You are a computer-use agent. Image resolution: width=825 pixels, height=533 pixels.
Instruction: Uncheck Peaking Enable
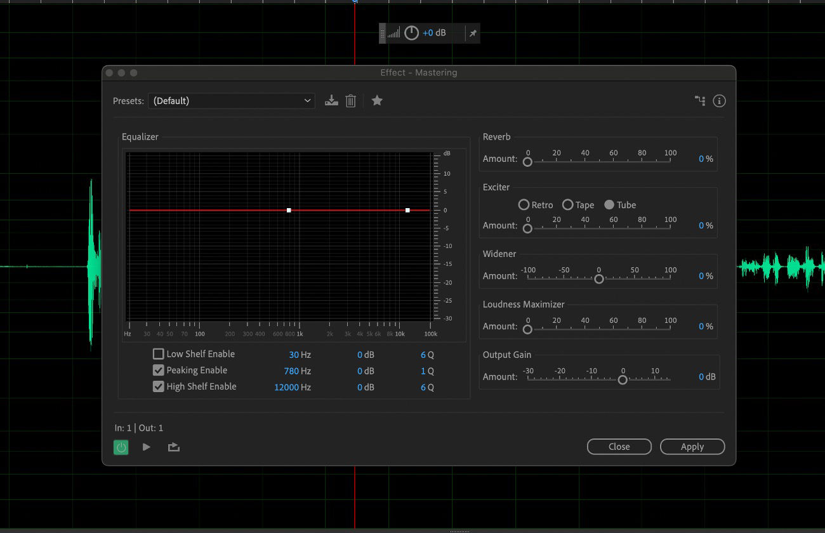[157, 370]
